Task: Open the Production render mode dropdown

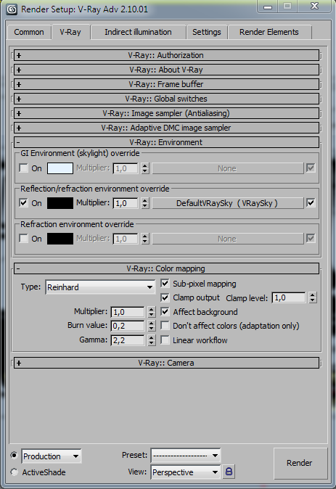Action: (x=52, y=456)
